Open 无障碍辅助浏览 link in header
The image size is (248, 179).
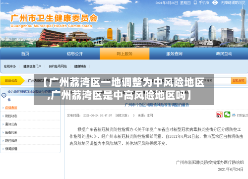click(233, 2)
